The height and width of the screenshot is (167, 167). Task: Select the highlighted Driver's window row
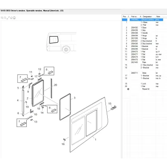tap(142, 20)
